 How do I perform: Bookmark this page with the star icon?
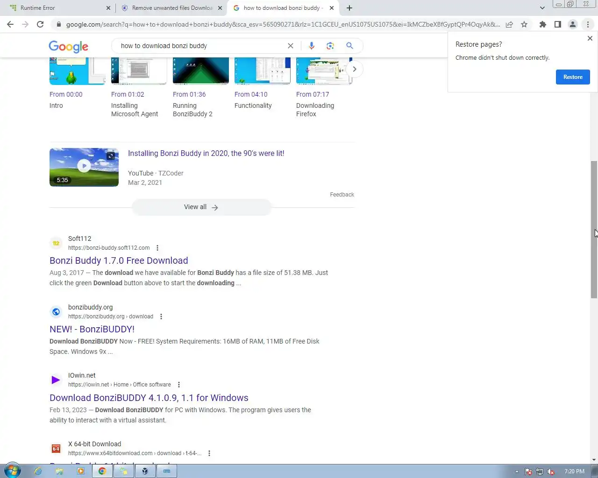(x=524, y=24)
